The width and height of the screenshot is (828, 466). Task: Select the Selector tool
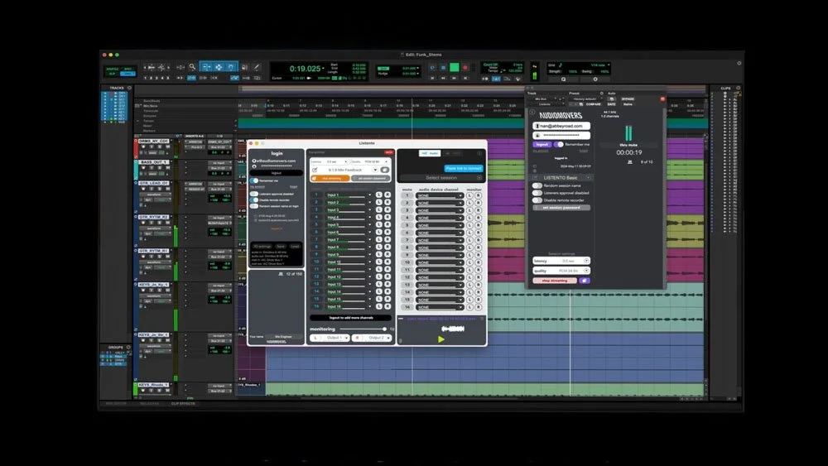click(218, 67)
